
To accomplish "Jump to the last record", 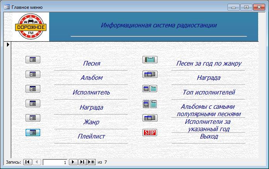I will point(82,162).
